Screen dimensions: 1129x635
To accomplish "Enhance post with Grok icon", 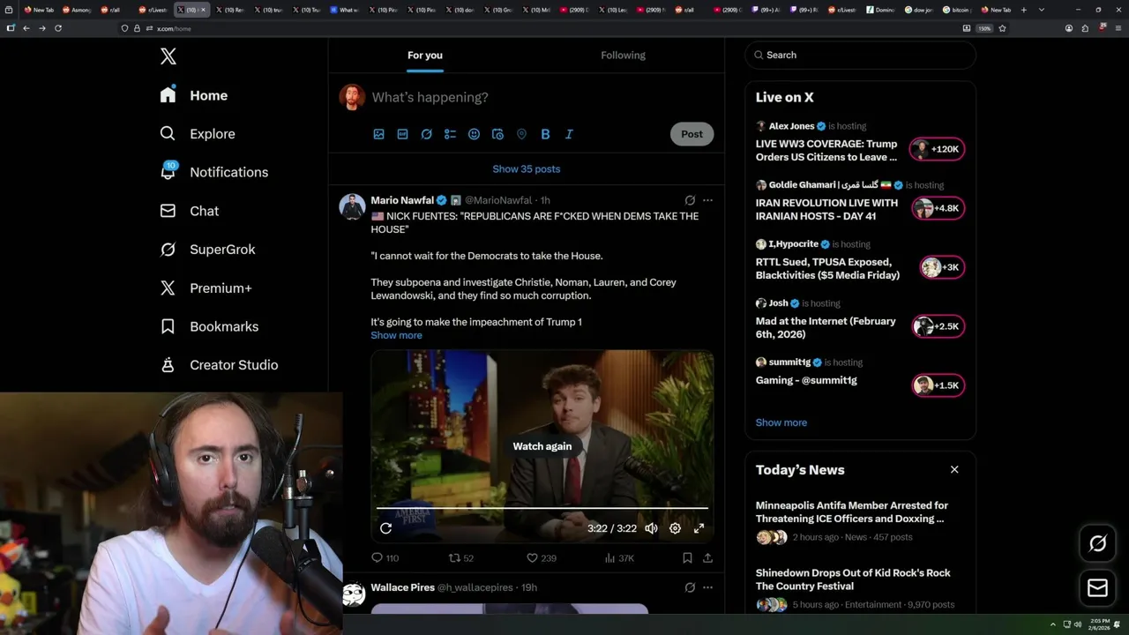I will 426,134.
